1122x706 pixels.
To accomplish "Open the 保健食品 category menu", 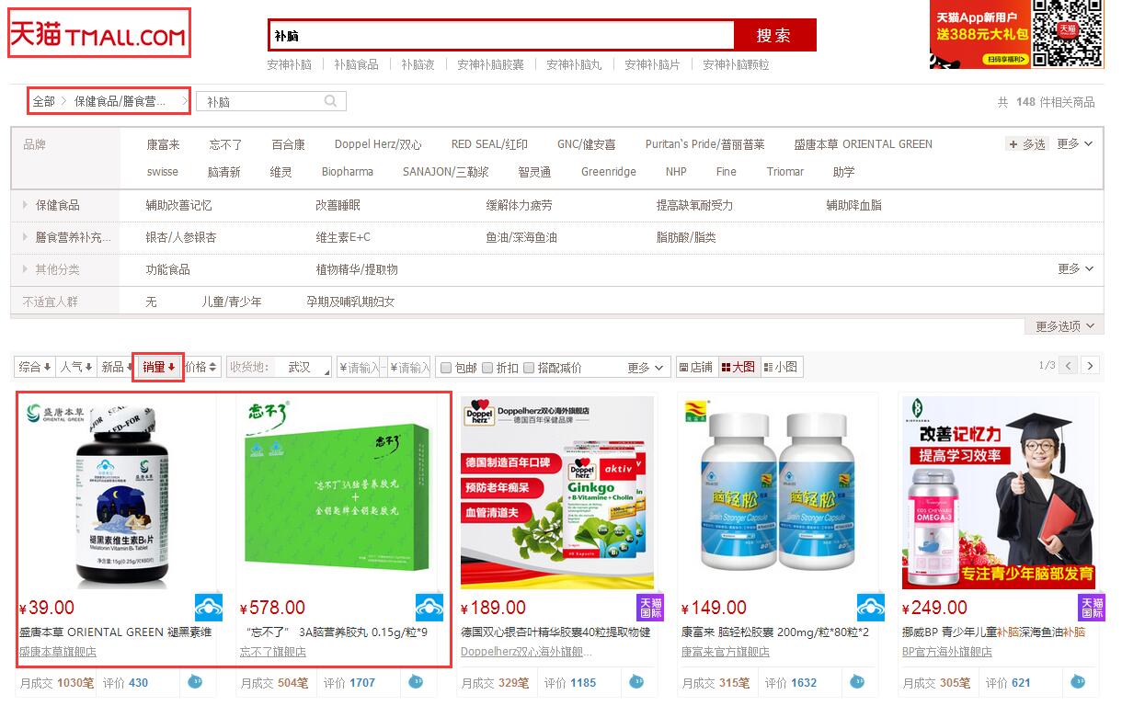I will coord(57,206).
